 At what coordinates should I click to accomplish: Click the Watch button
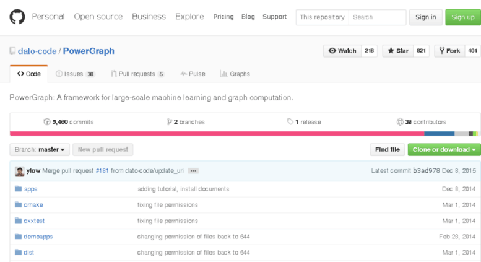[x=342, y=51]
